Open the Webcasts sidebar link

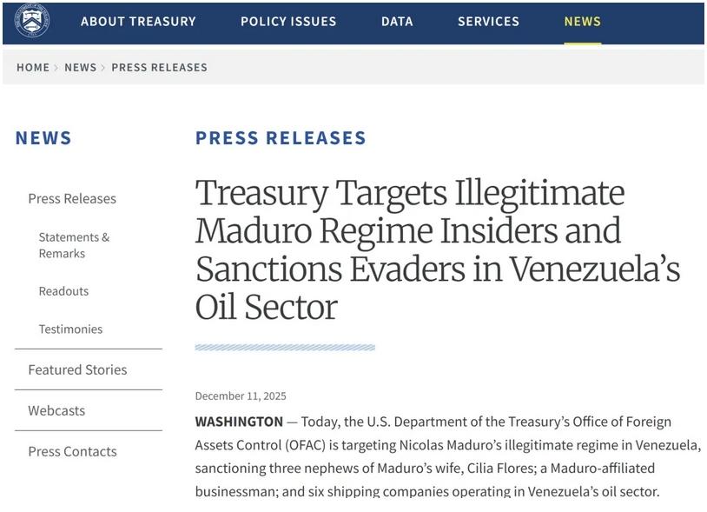tap(56, 411)
